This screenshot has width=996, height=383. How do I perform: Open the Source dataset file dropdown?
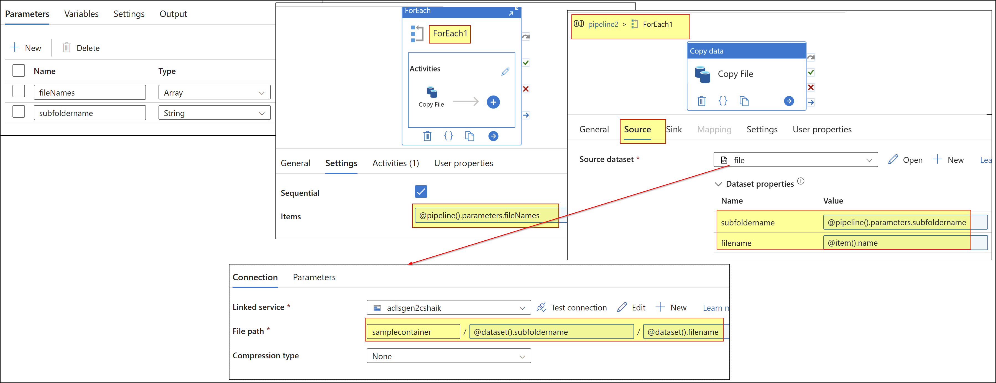click(x=795, y=160)
